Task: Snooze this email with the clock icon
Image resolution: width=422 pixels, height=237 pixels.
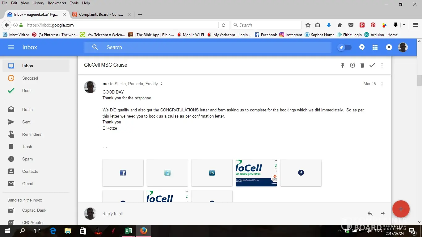Action: pos(352,65)
